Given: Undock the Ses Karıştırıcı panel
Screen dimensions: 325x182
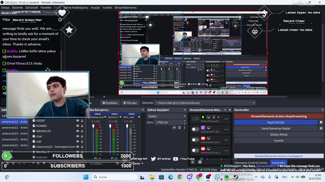Looking at the screenshot, I should (x=143, y=110).
